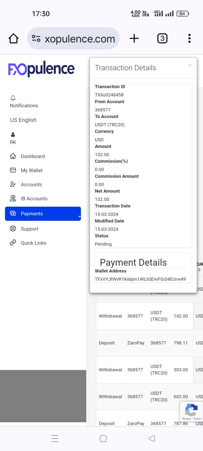Close the Transaction Details popup
Screen dimensions: 203x451
point(190,66)
